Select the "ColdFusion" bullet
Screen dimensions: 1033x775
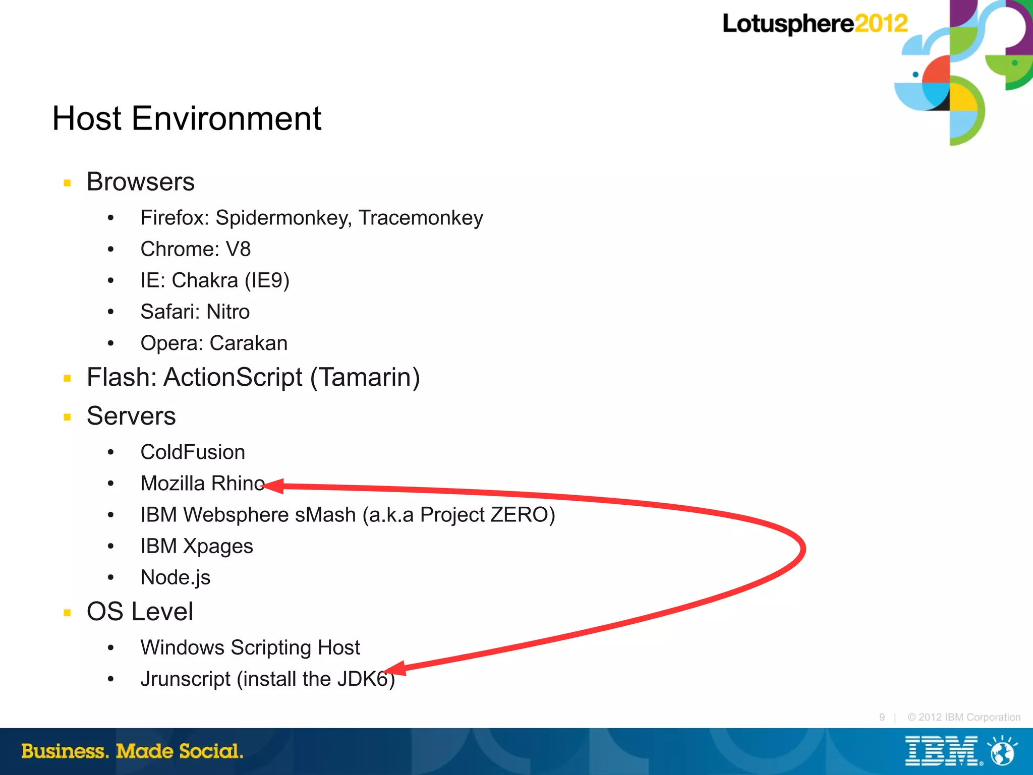(193, 452)
